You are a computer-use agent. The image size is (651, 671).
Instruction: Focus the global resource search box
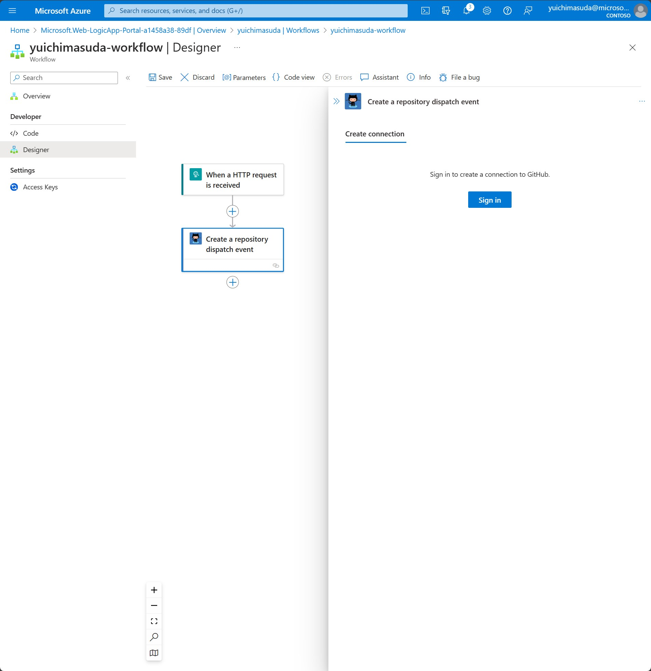[256, 11]
